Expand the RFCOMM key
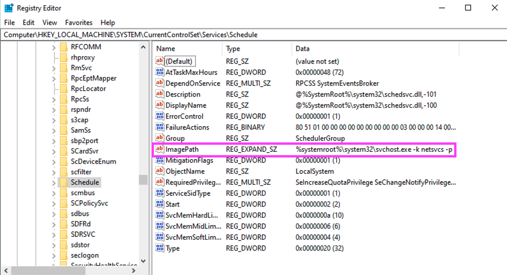The width and height of the screenshot is (507, 275). coord(53,47)
